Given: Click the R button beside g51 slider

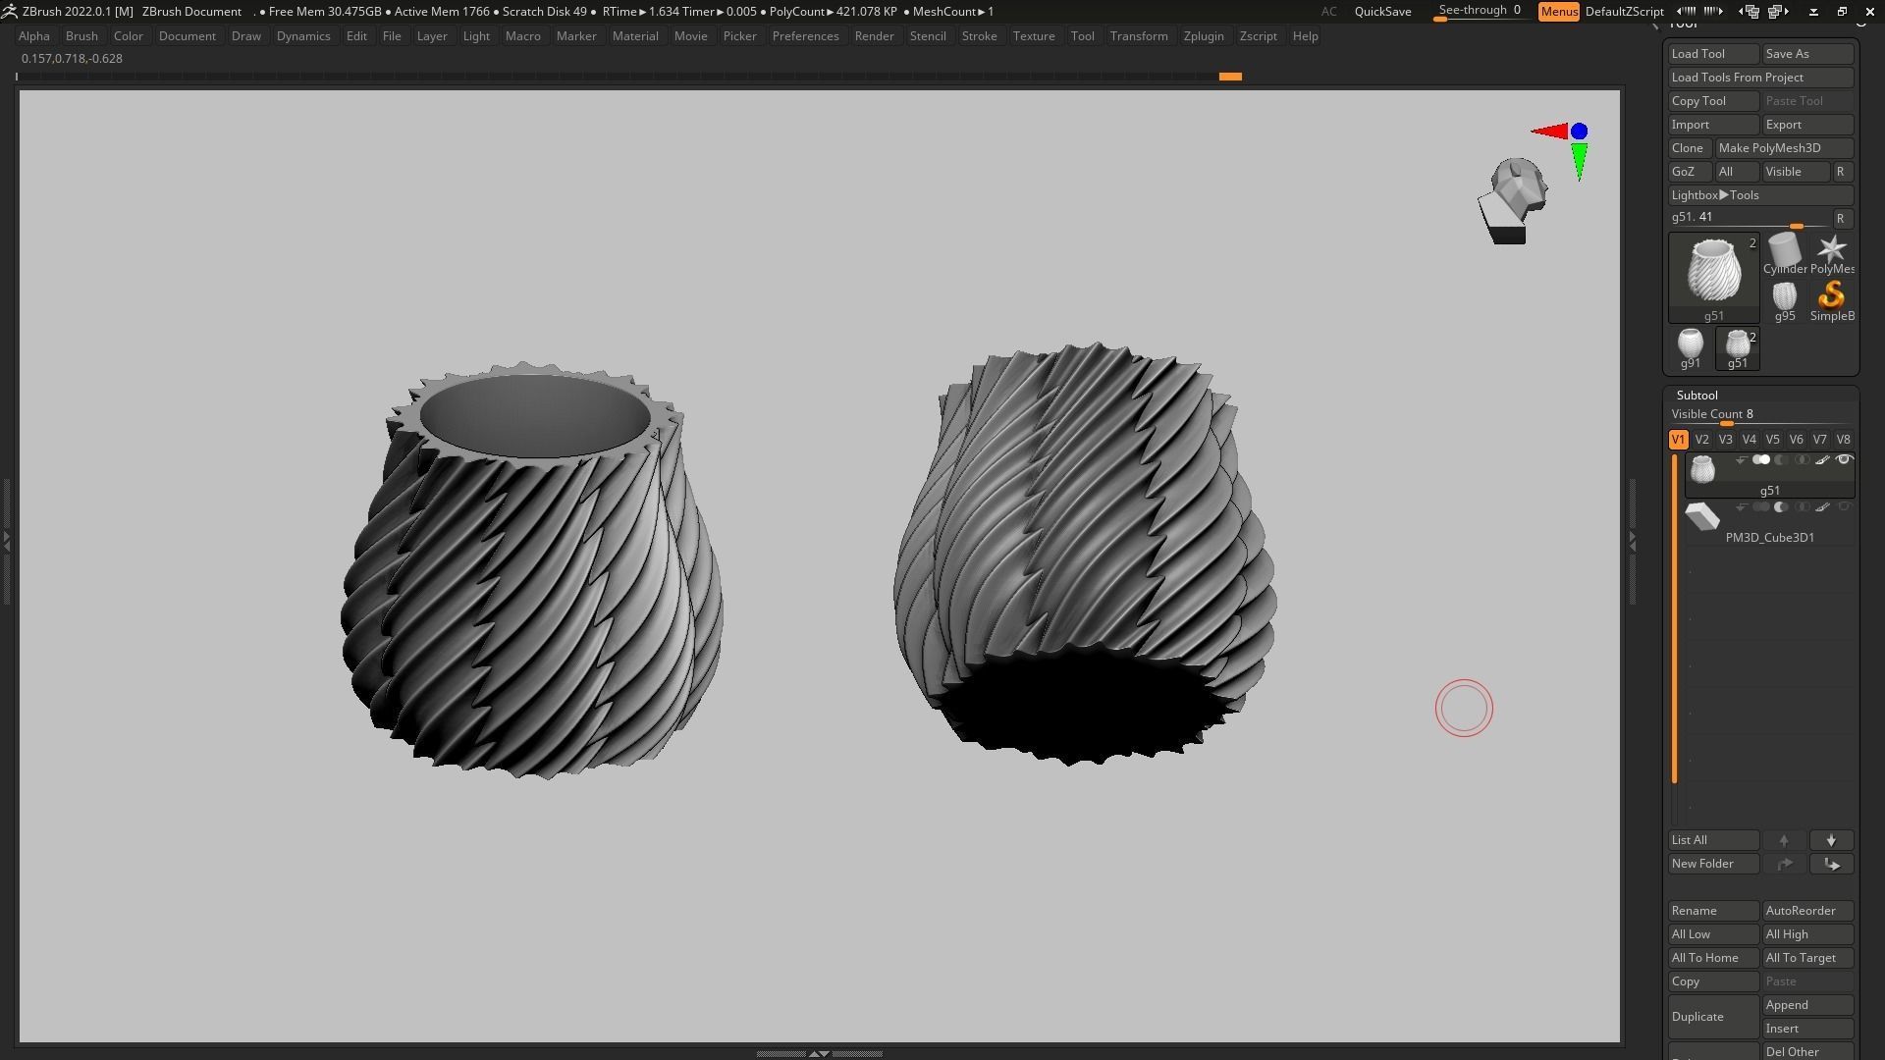Looking at the screenshot, I should coord(1841,219).
